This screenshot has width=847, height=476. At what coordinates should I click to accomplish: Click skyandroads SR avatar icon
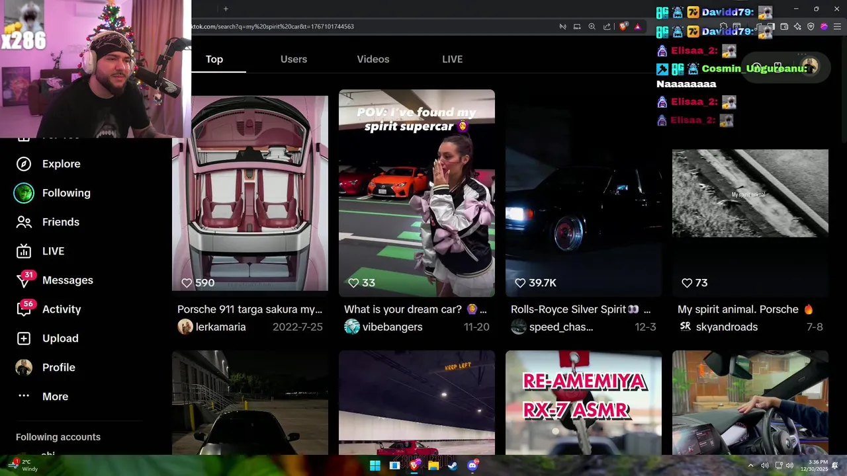[686, 327]
